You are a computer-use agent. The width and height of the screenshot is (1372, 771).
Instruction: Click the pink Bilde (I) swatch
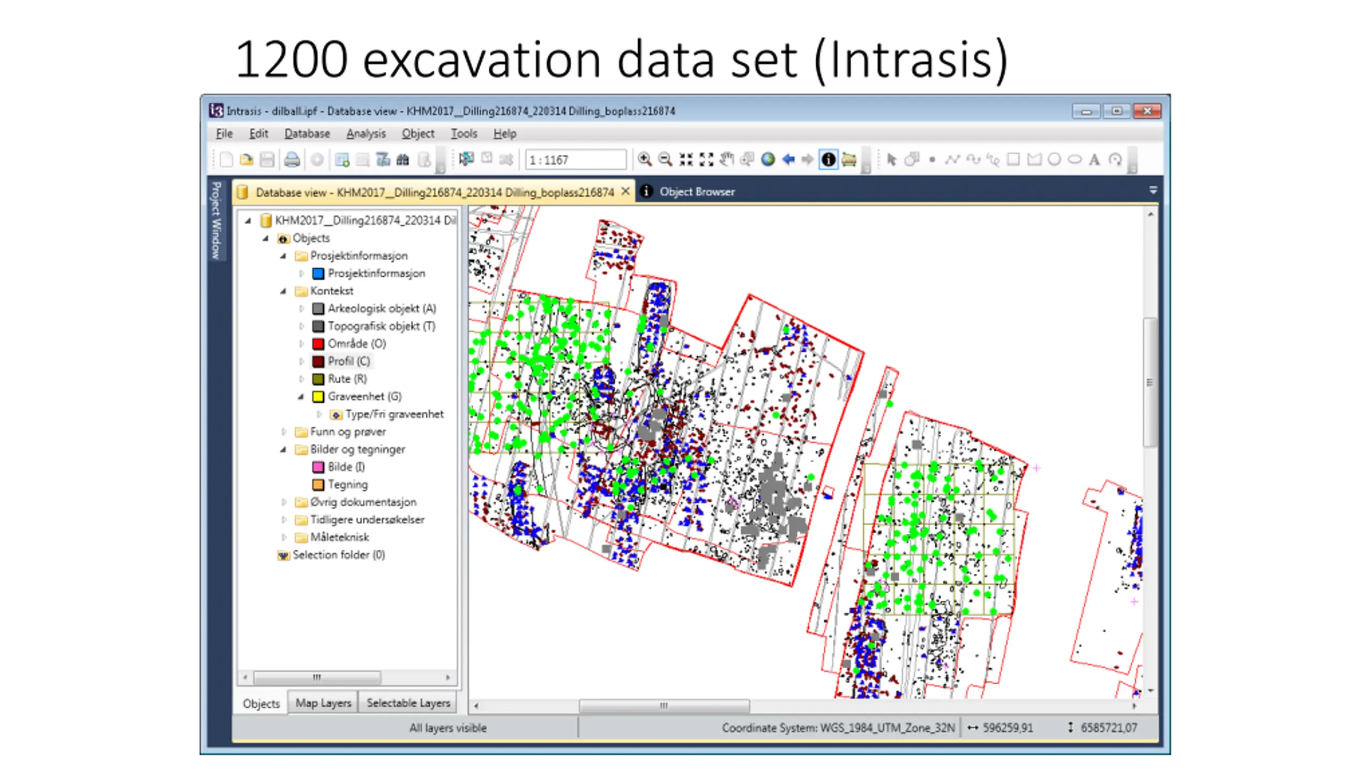click(318, 467)
